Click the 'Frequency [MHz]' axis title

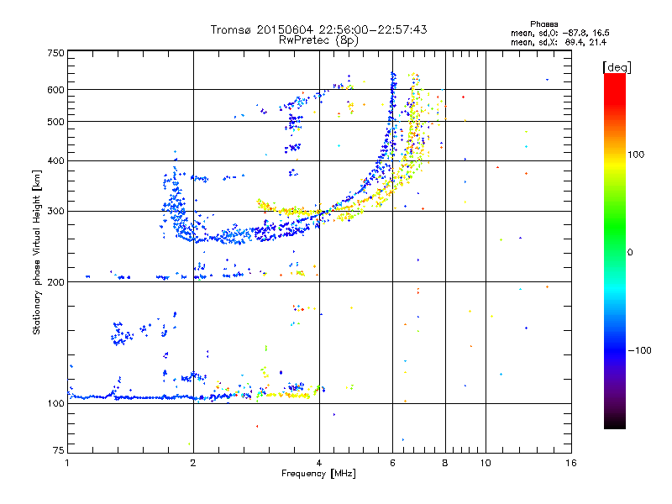point(318,474)
